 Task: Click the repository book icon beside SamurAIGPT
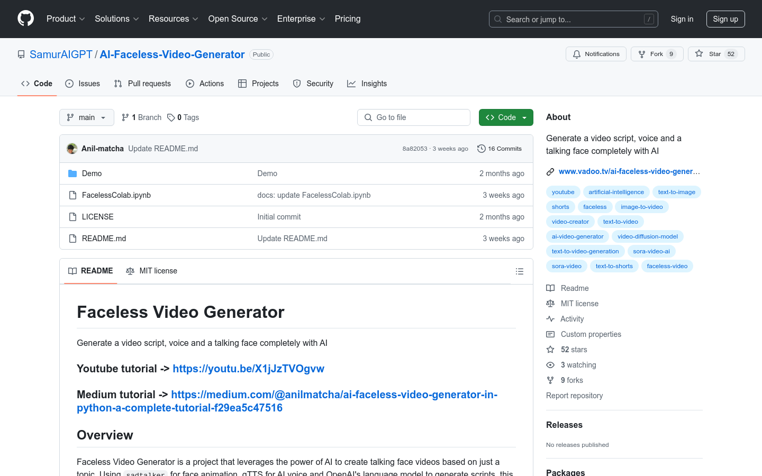21,54
